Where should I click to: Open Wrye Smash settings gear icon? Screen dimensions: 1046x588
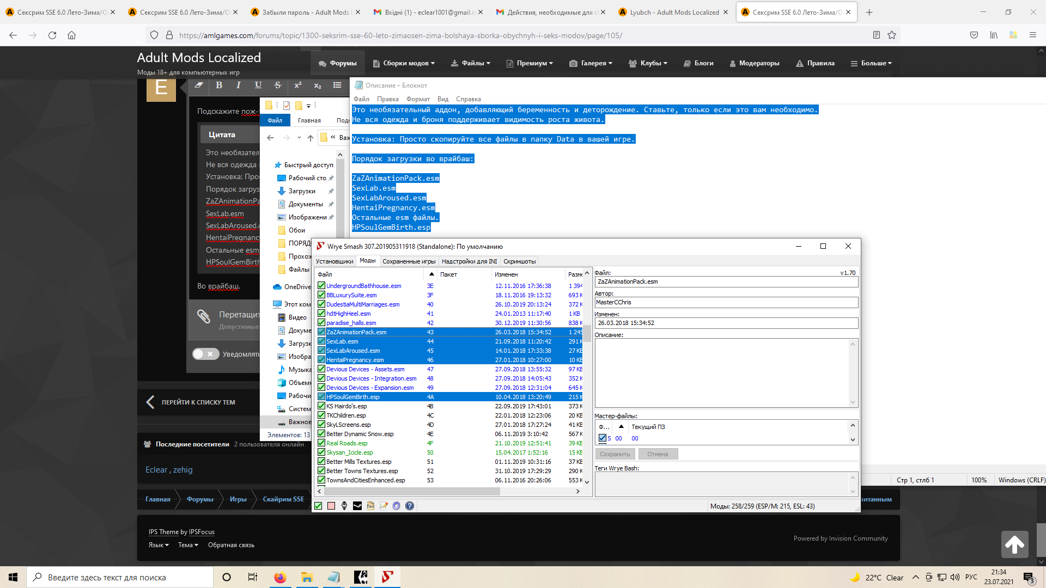click(397, 506)
